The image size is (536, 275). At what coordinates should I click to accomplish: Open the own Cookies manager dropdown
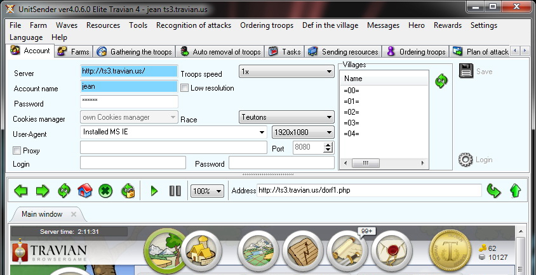point(129,117)
